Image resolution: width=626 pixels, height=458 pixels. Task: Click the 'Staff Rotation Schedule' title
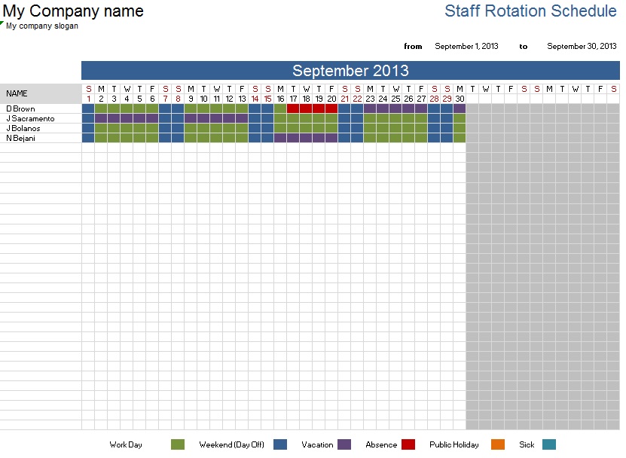click(x=530, y=11)
